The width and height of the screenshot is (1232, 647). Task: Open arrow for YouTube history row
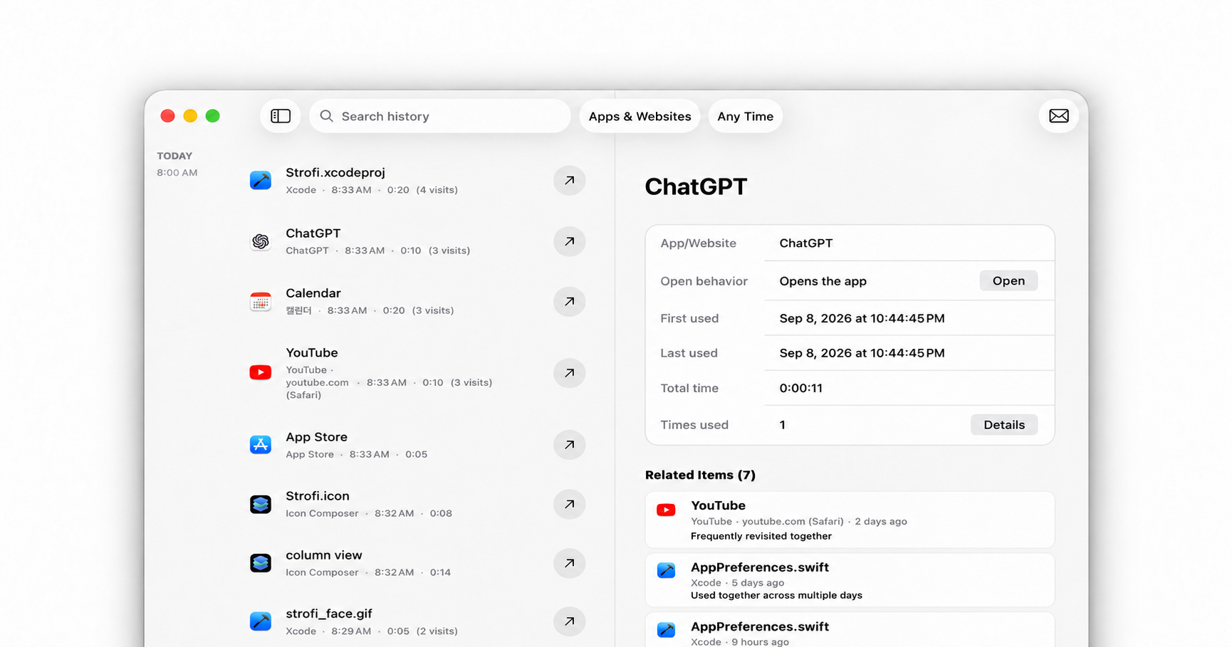click(569, 373)
